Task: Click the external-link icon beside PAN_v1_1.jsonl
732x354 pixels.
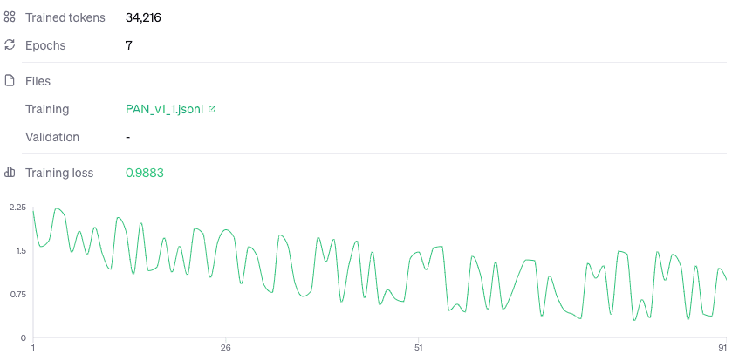Action: pos(212,109)
